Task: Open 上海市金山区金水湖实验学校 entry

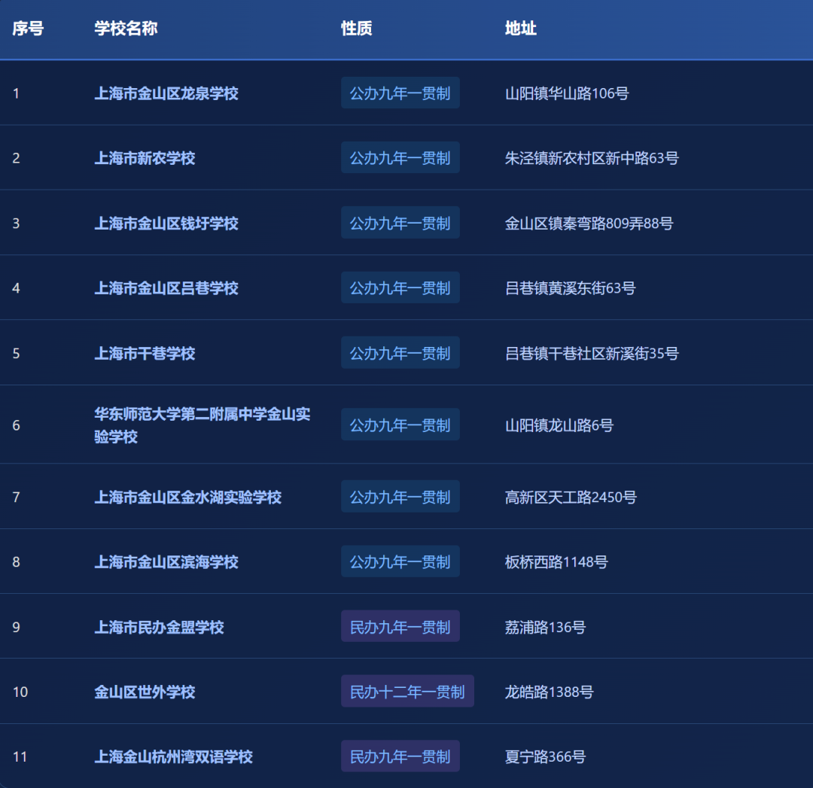Action: pos(187,497)
